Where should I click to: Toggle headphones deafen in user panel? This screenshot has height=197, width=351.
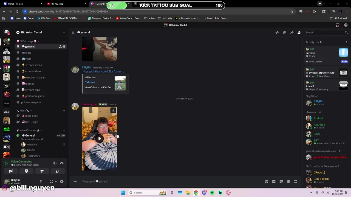coord(51,181)
